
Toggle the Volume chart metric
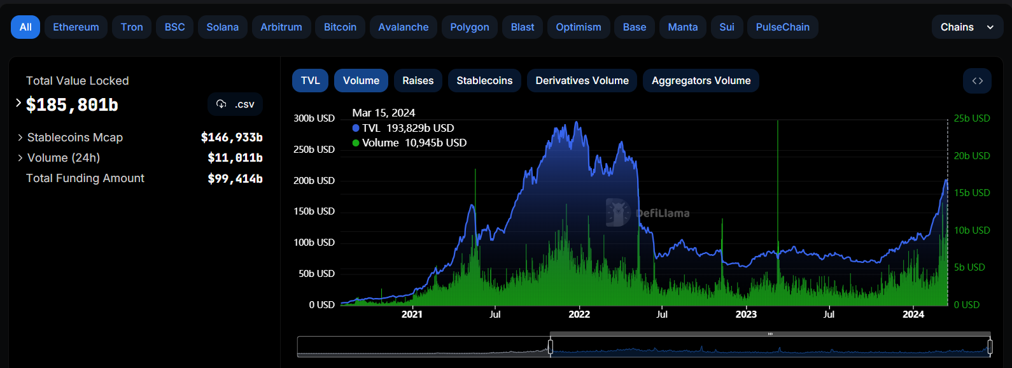pos(361,81)
